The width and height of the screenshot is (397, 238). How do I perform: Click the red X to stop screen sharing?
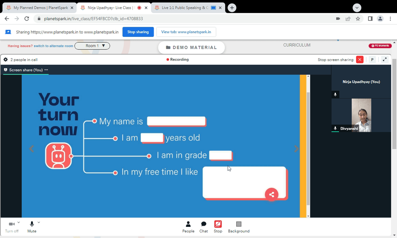(x=360, y=59)
